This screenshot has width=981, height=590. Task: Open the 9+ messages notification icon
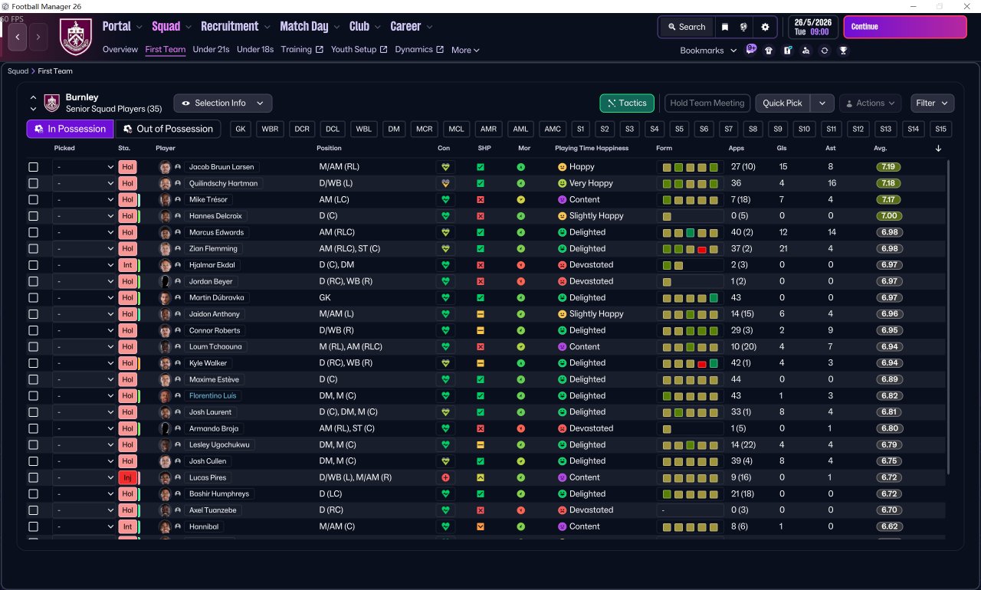tap(751, 50)
